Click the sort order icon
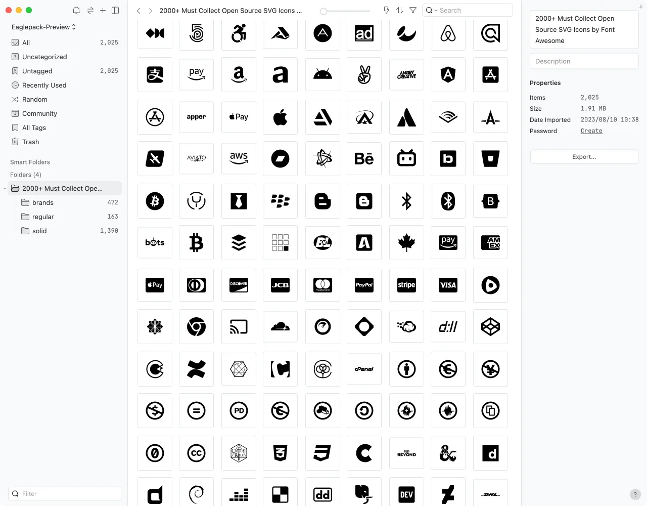647x506 pixels. [400, 10]
